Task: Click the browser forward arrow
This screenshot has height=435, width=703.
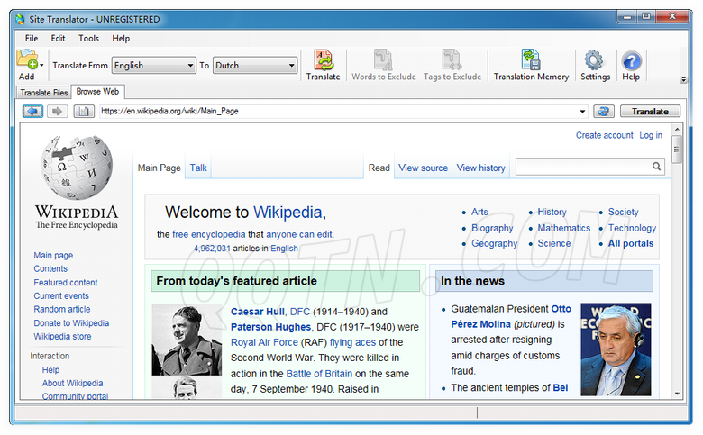Action: click(57, 112)
